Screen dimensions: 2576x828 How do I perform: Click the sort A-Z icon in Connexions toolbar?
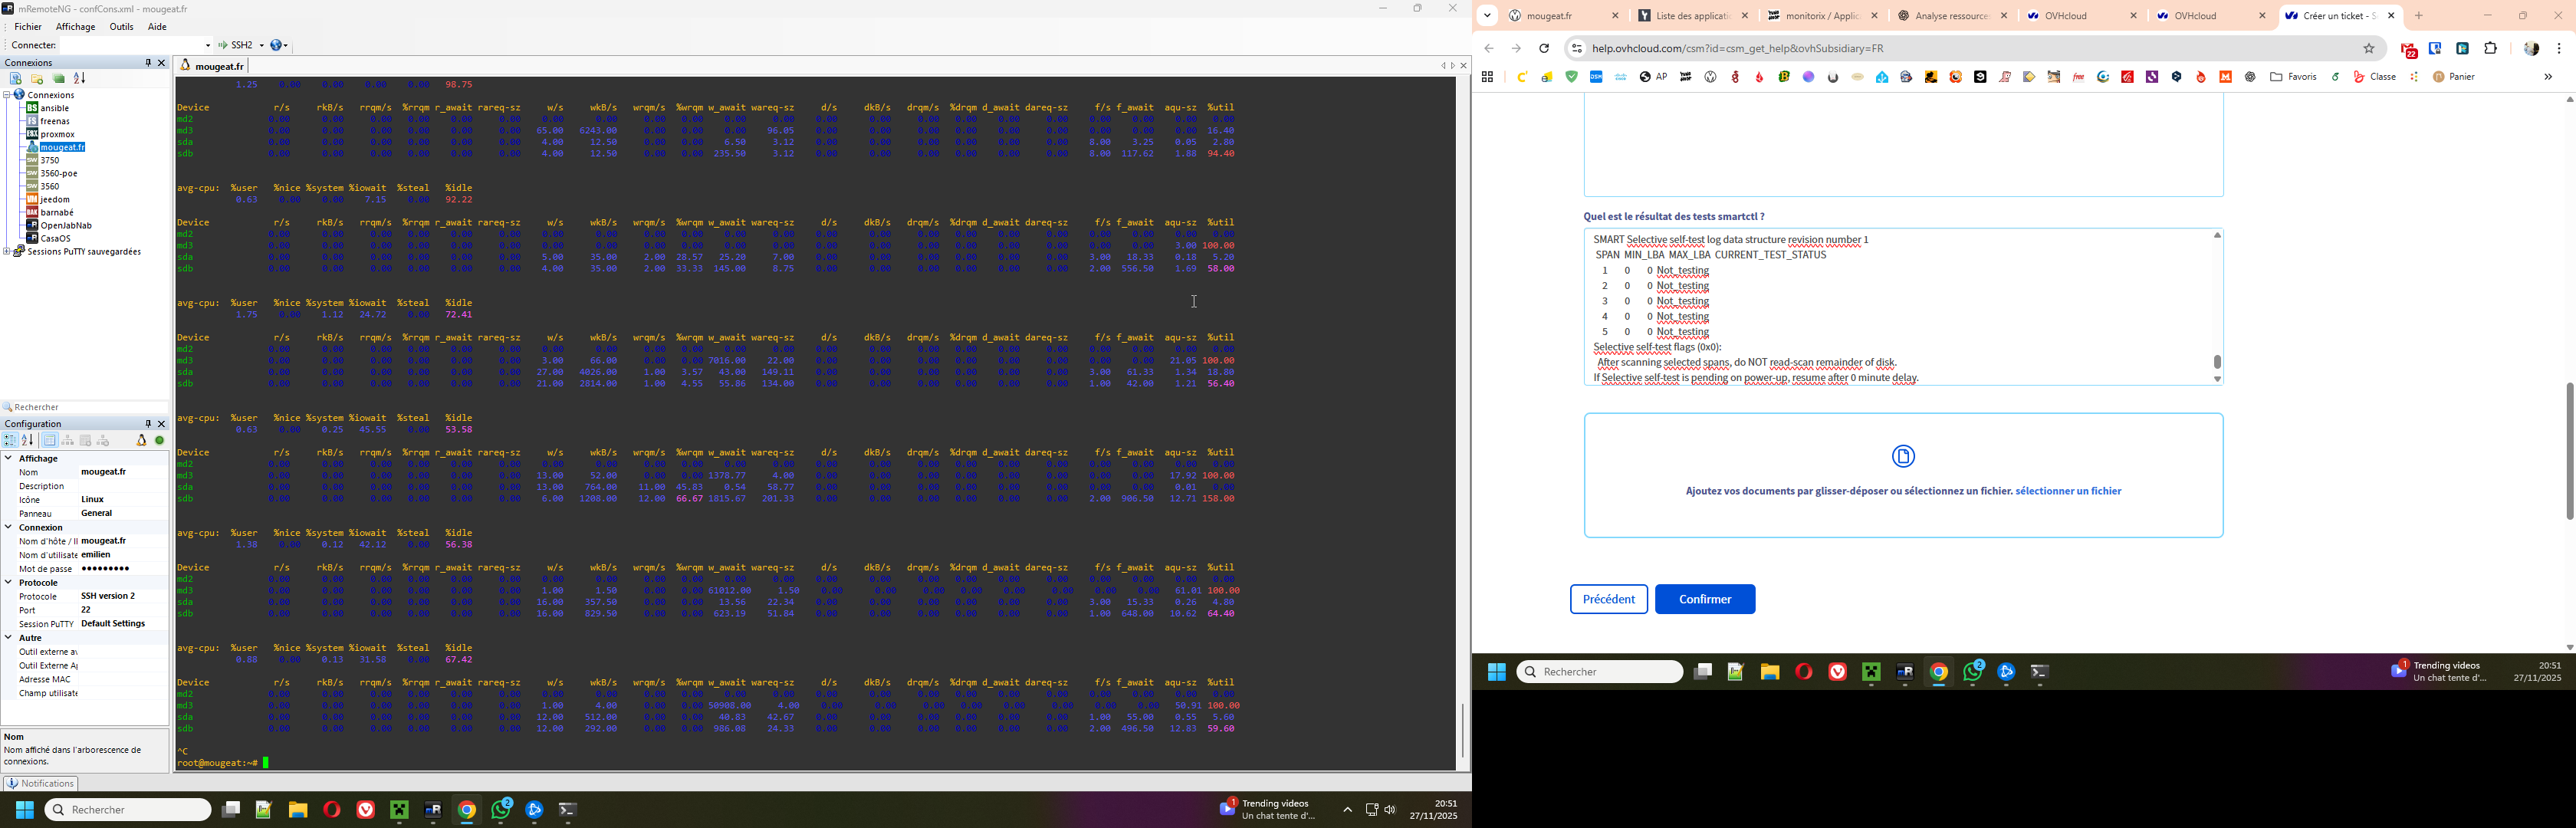[x=80, y=79]
